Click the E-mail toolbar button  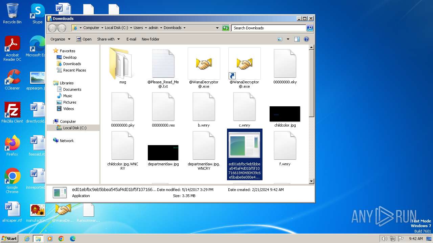tap(131, 39)
